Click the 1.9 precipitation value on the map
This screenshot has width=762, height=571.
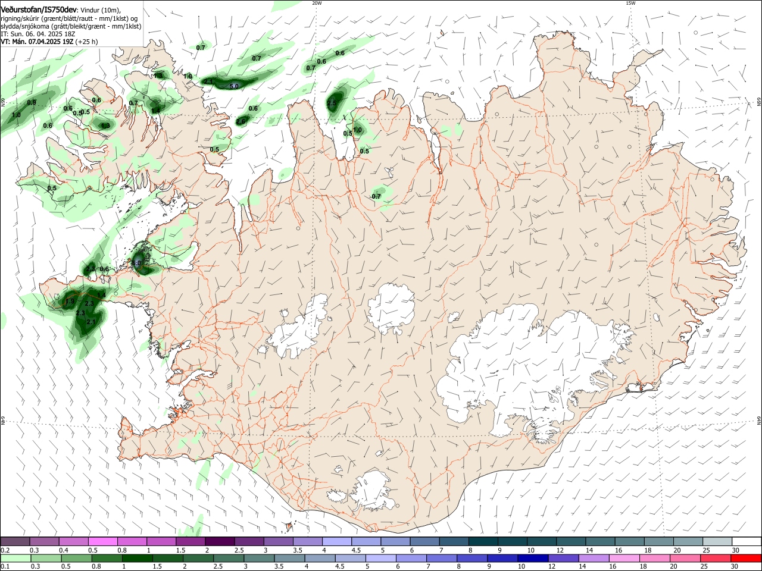coord(70,302)
